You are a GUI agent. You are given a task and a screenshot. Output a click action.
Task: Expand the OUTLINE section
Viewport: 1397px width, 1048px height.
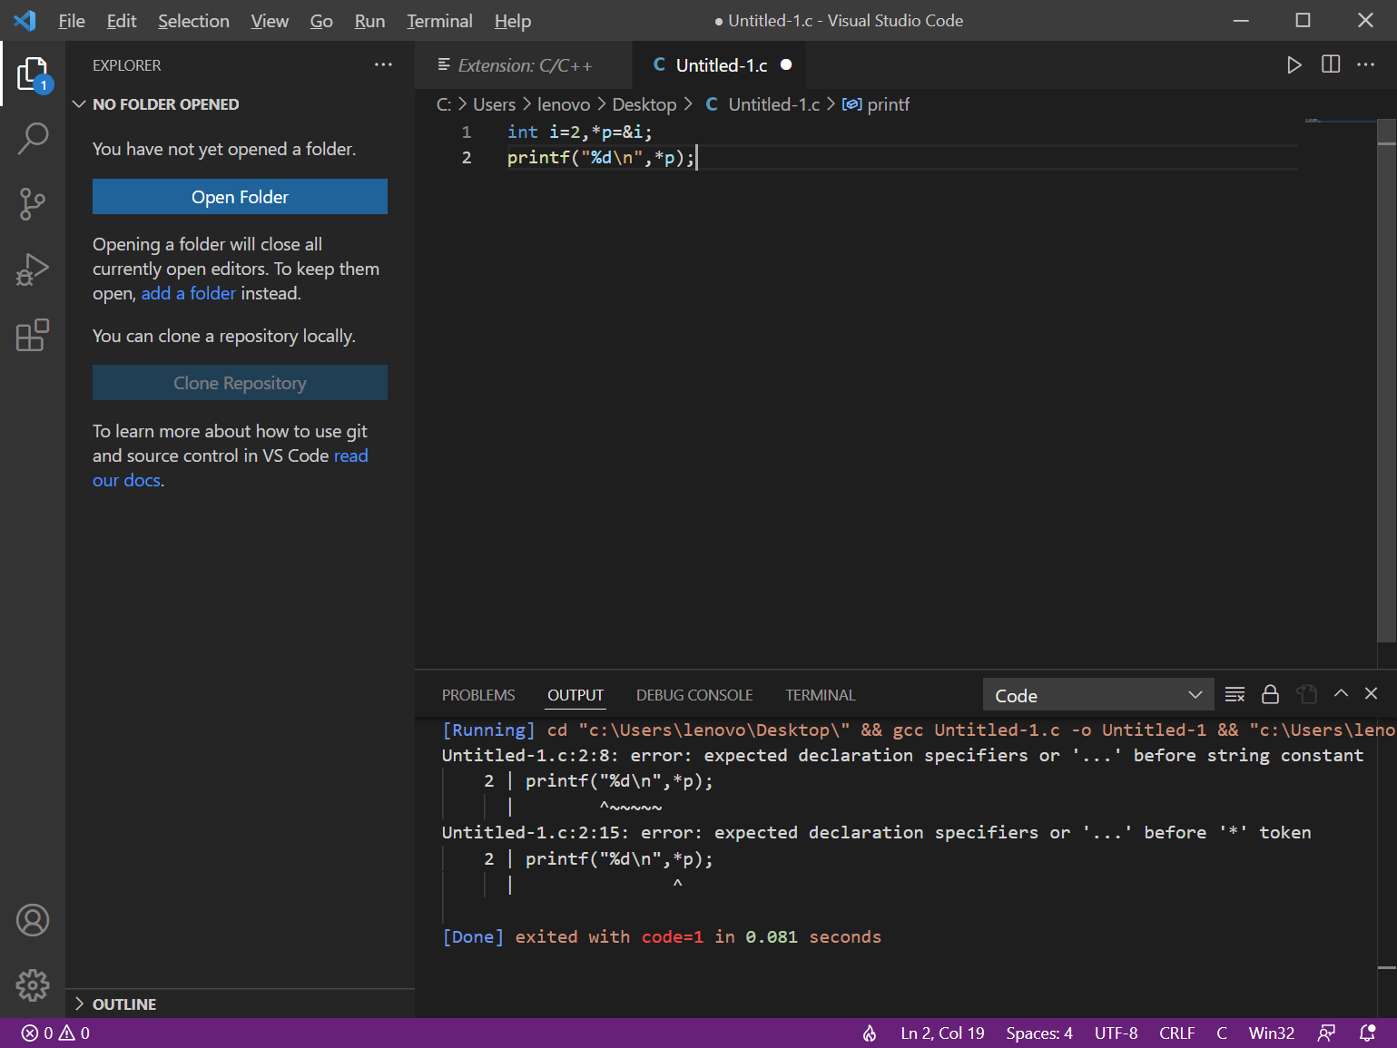pyautogui.click(x=240, y=1004)
